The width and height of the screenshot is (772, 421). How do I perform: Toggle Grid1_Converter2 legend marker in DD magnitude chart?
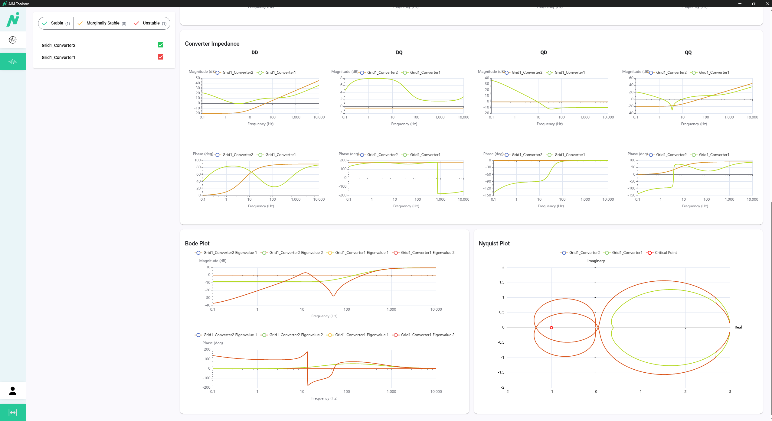tap(218, 73)
